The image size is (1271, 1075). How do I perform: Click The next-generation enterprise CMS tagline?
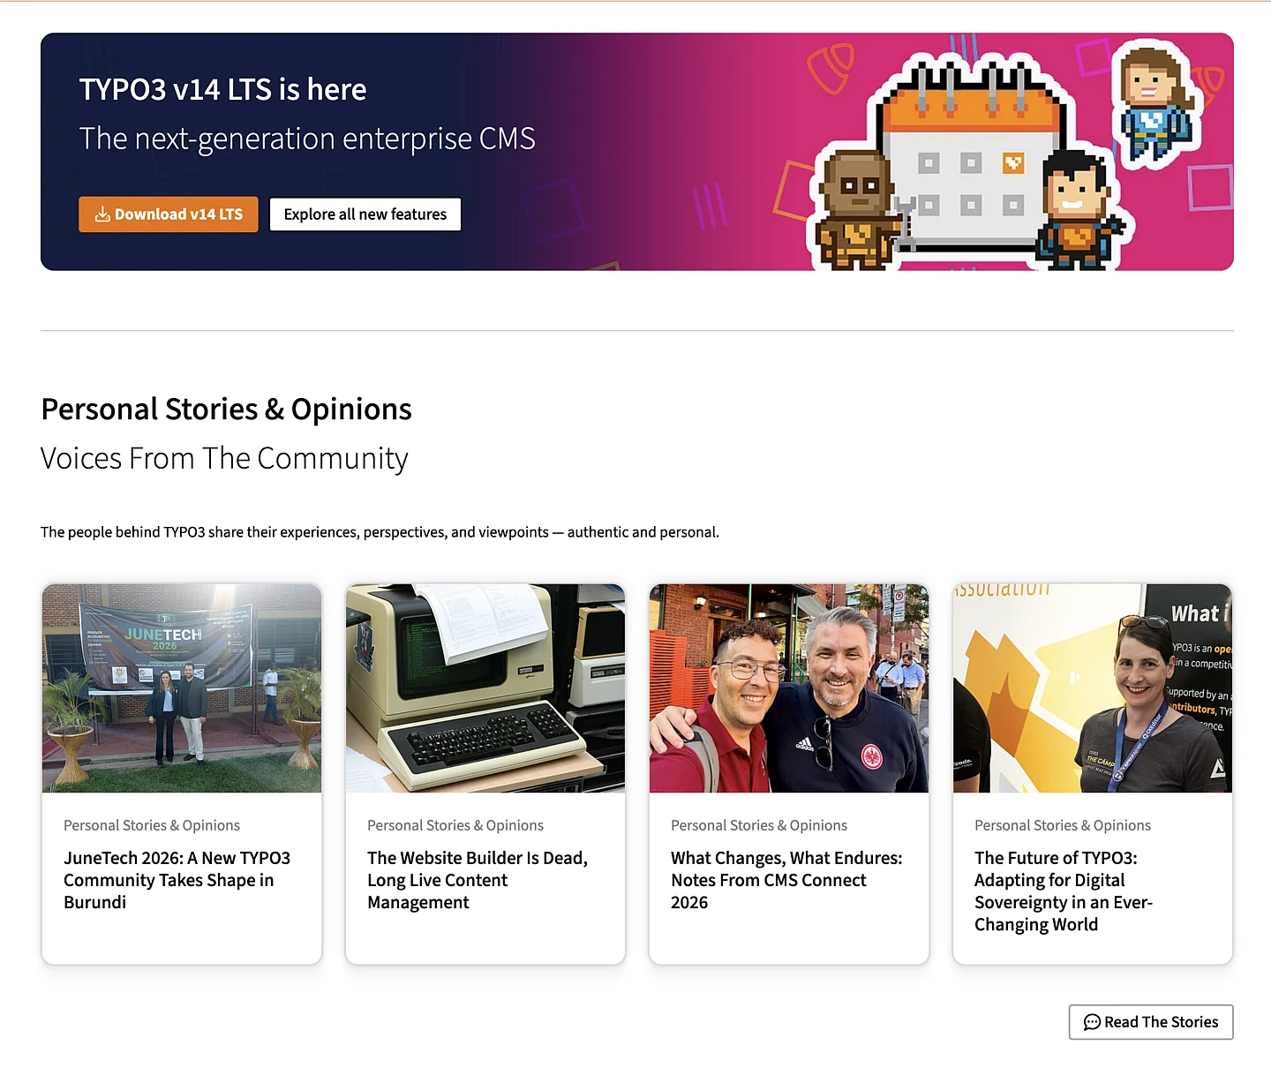307,139
